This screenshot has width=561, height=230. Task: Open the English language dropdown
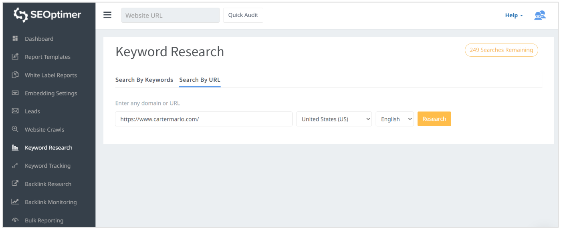click(x=394, y=119)
